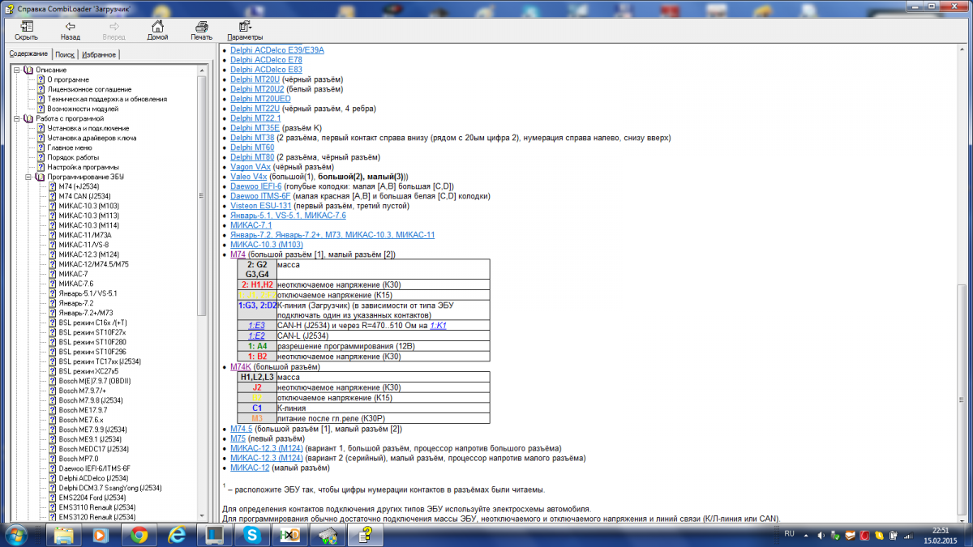The height and width of the screenshot is (547, 973).
Task: Select Delphi ACDelco (J2534) in the tree
Action: pos(95,478)
